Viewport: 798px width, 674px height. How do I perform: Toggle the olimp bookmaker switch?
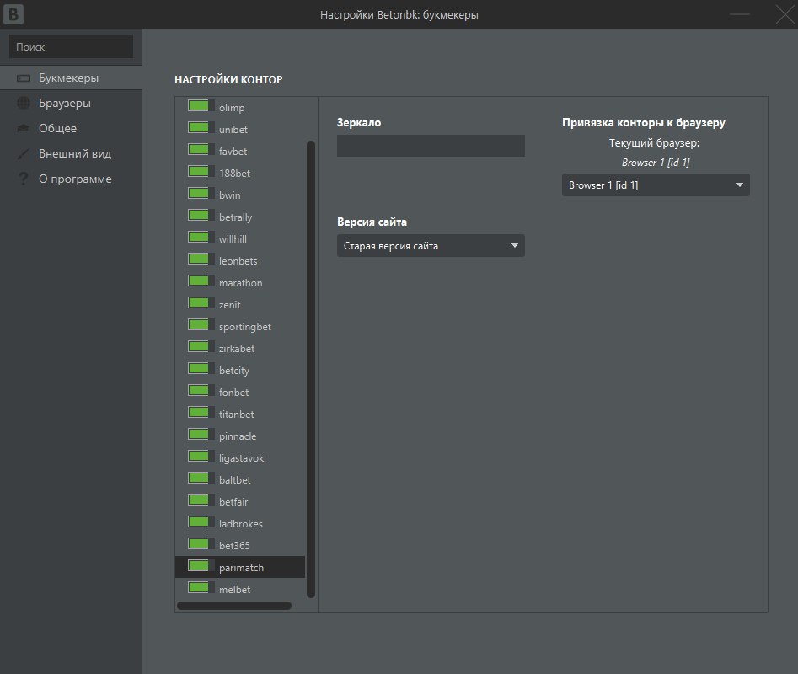(x=201, y=106)
